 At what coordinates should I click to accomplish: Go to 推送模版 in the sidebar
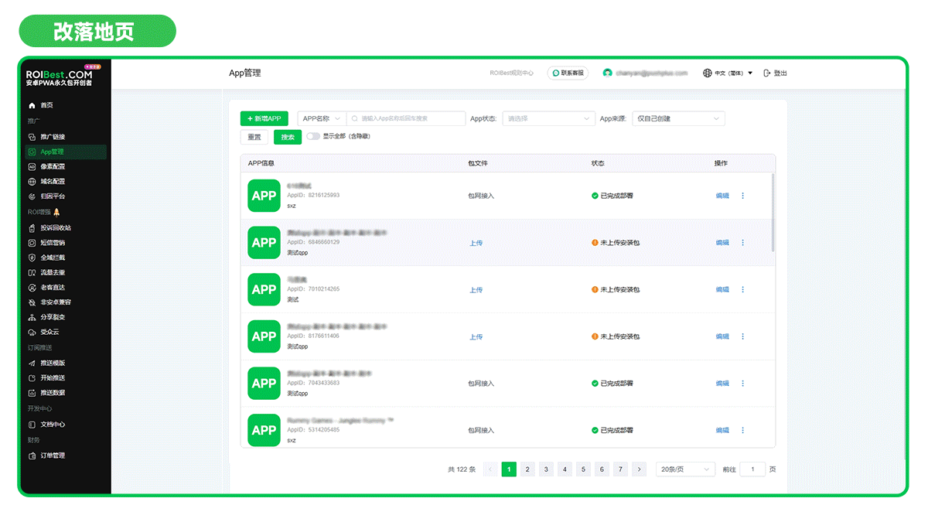pos(53,363)
